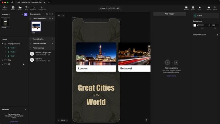Viewport: 220px width, 124px height.
Task: Open Learn more link under Variables
Action: coord(14,122)
